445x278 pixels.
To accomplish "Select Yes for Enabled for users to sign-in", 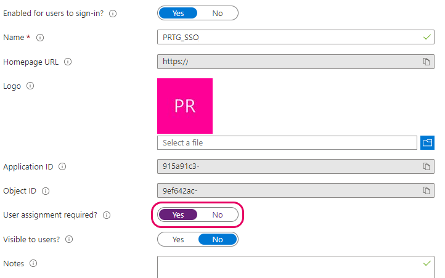I will (178, 14).
